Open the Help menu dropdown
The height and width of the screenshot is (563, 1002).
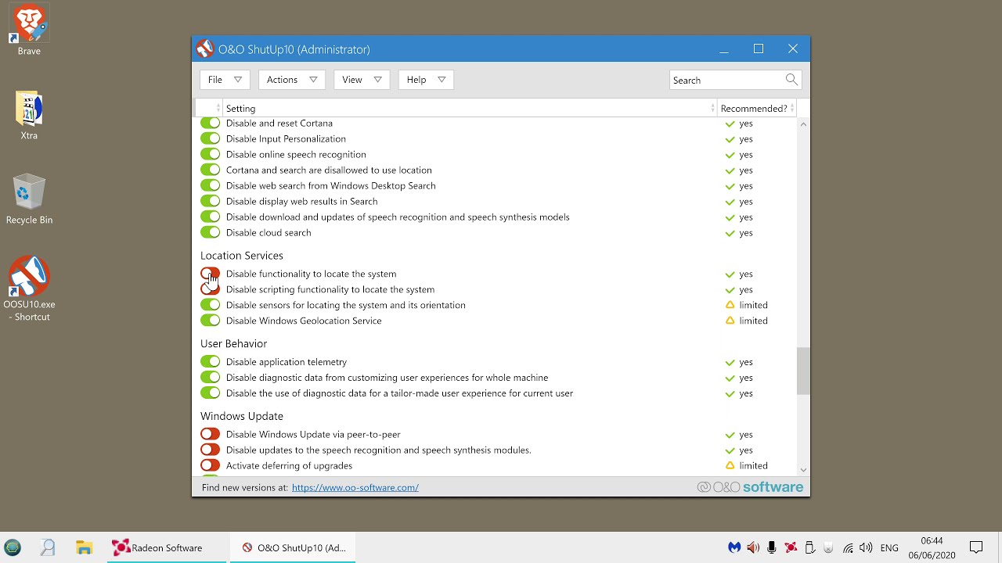426,80
